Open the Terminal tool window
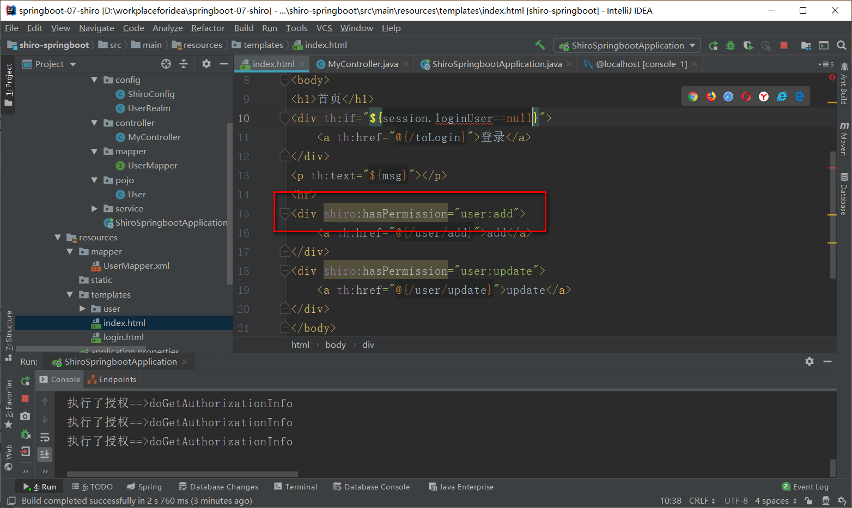 click(x=296, y=487)
